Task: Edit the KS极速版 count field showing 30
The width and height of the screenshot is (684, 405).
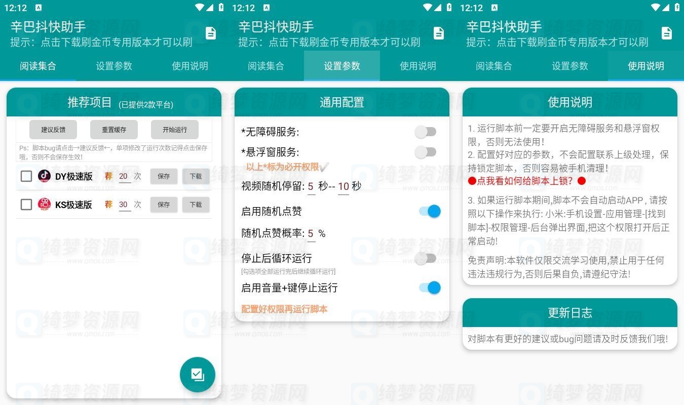Action: point(124,205)
